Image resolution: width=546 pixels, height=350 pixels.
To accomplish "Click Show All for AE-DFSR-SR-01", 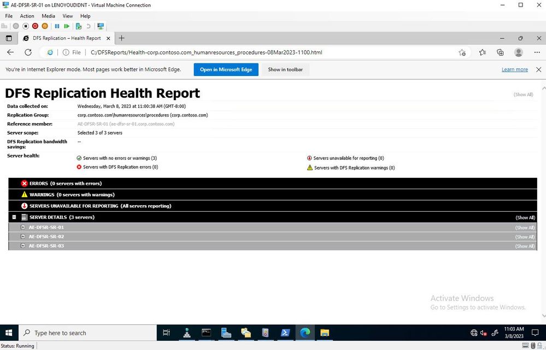I will [525, 227].
